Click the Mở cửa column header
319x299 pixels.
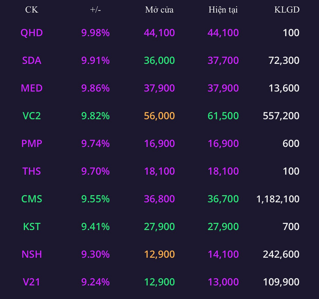(159, 10)
